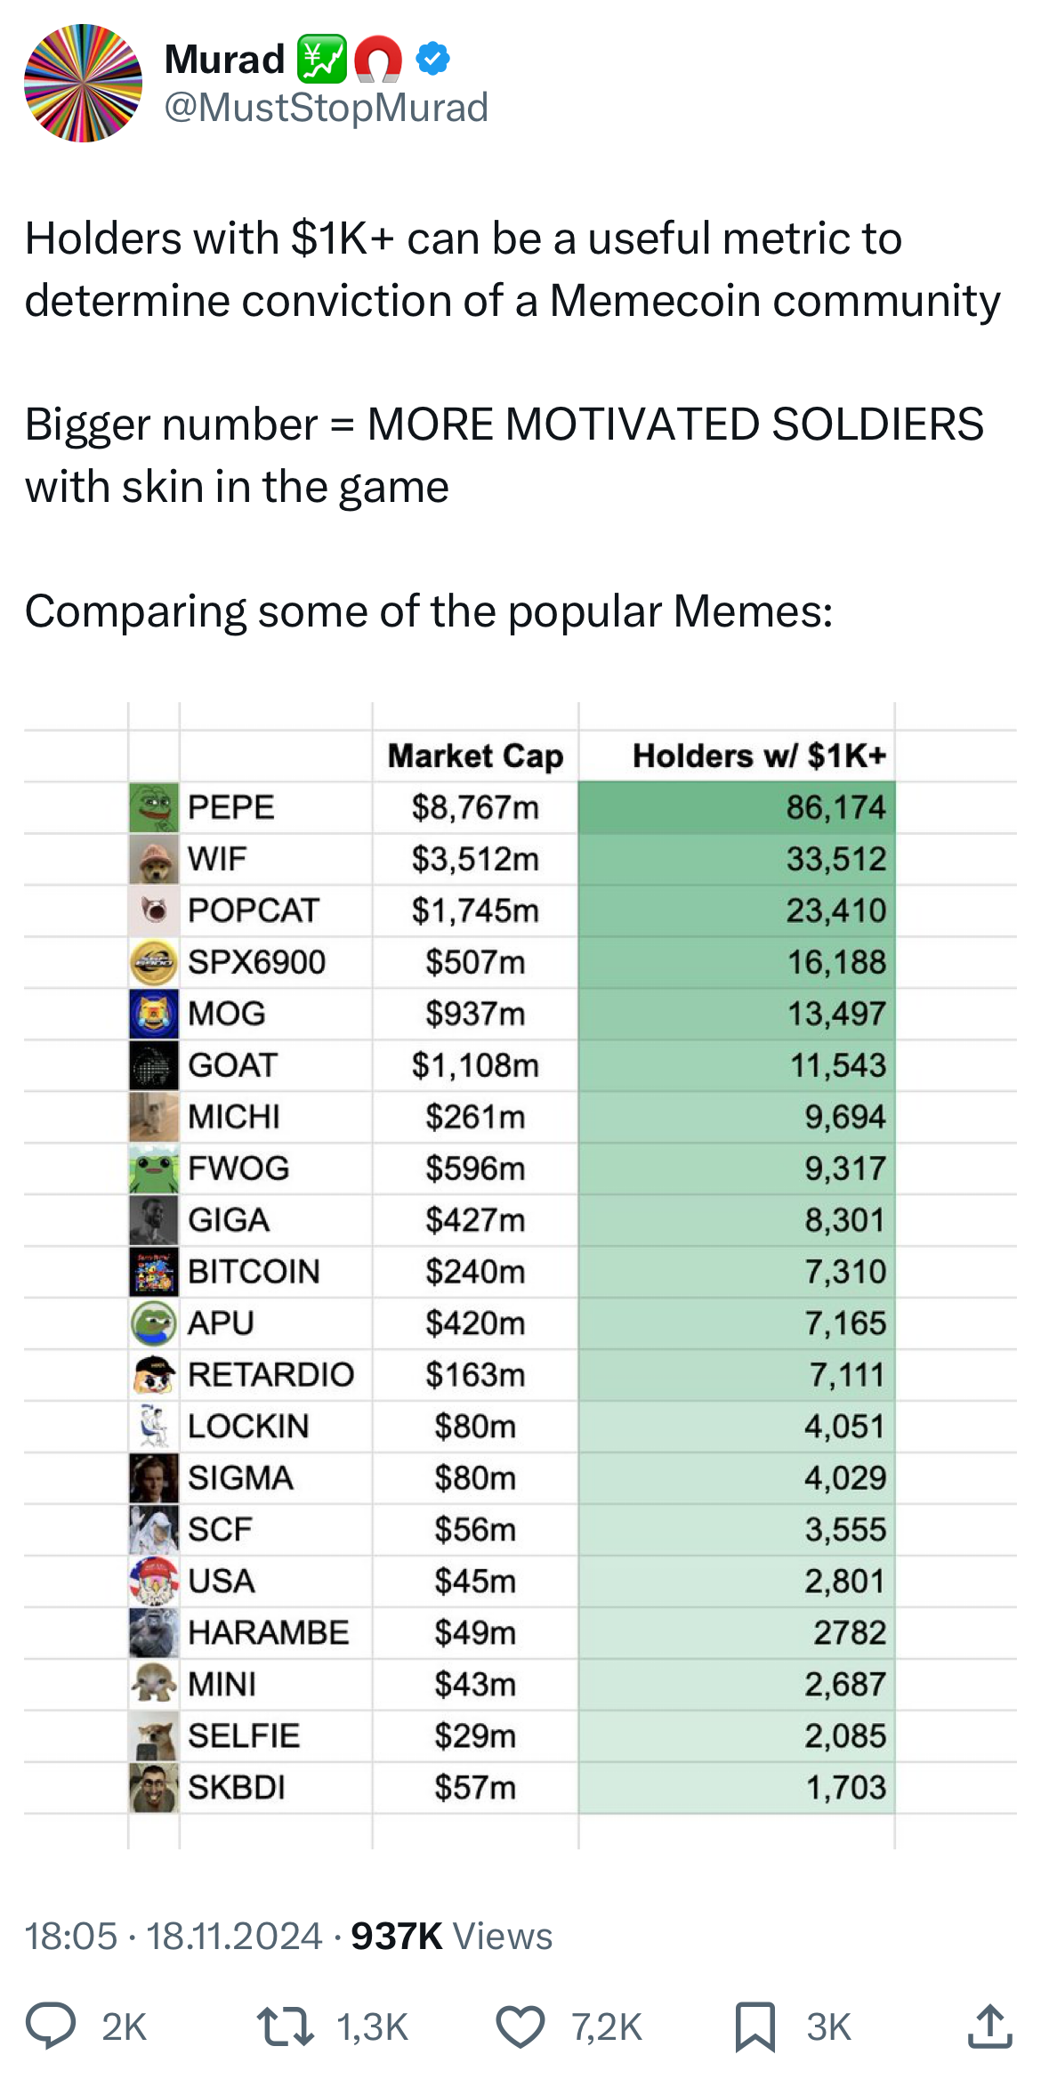Click the PEPE holders cell 86,174
This screenshot has height=2087, width=1041.
click(835, 807)
